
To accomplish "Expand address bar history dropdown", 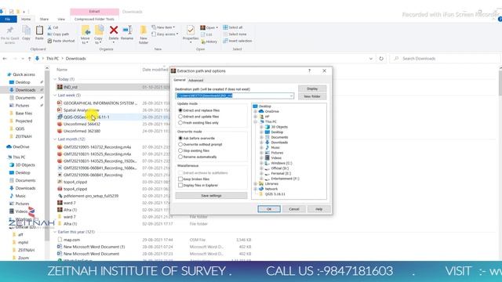I will coord(371,59).
